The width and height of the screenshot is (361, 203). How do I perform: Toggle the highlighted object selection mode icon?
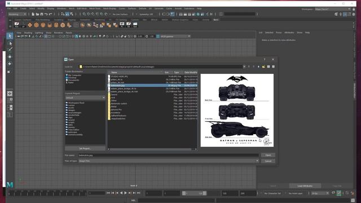[67, 14]
